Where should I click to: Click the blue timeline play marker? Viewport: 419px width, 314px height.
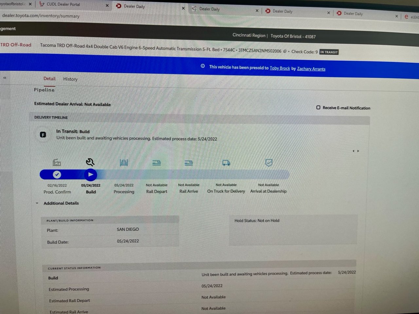coord(91,175)
